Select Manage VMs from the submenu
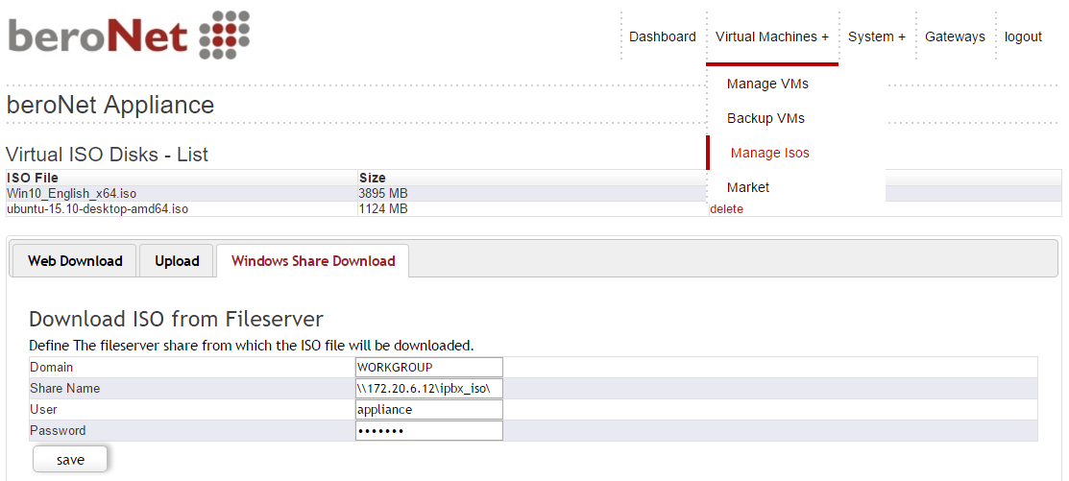 click(x=767, y=84)
